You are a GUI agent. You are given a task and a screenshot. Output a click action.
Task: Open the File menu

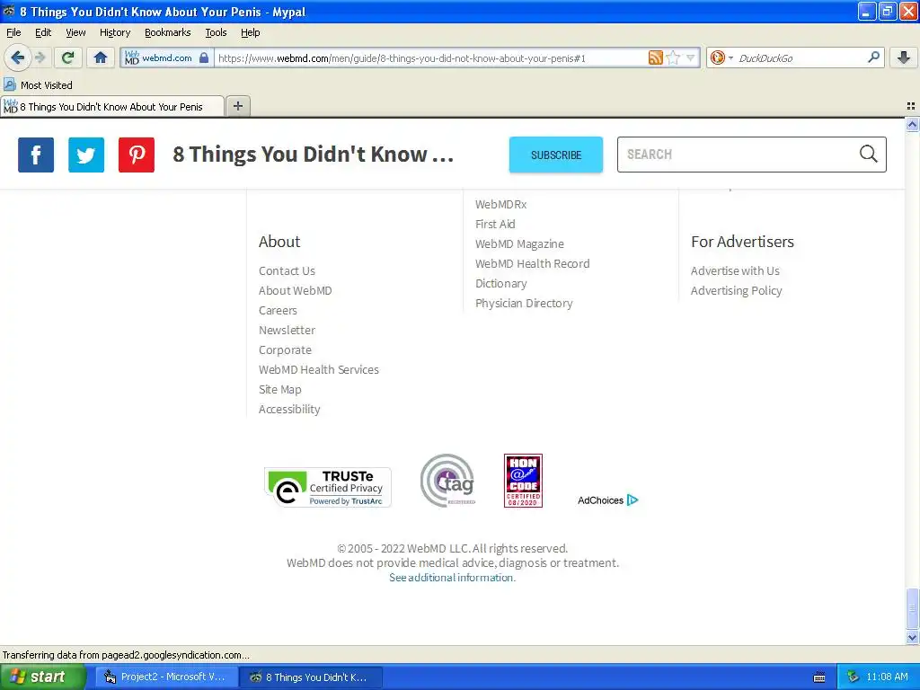13,32
